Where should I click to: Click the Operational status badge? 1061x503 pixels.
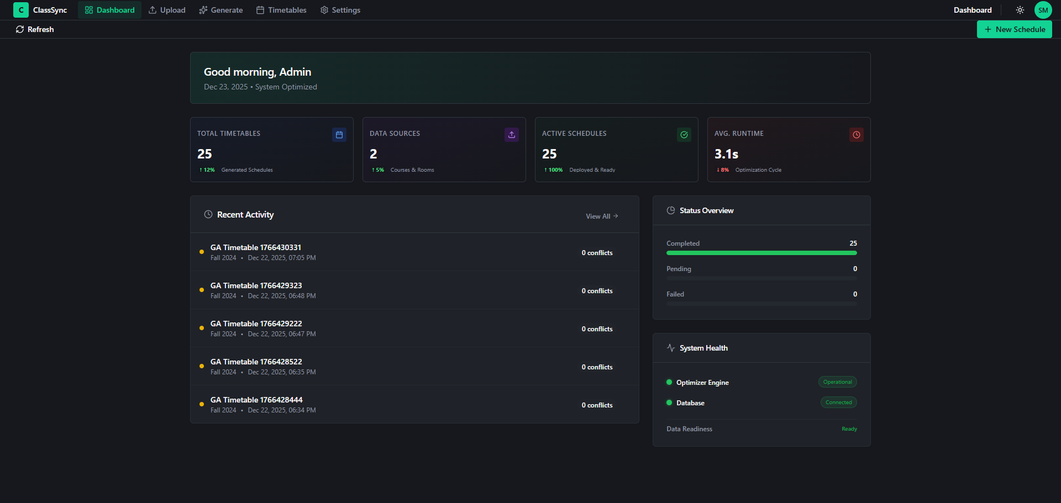tap(838, 382)
